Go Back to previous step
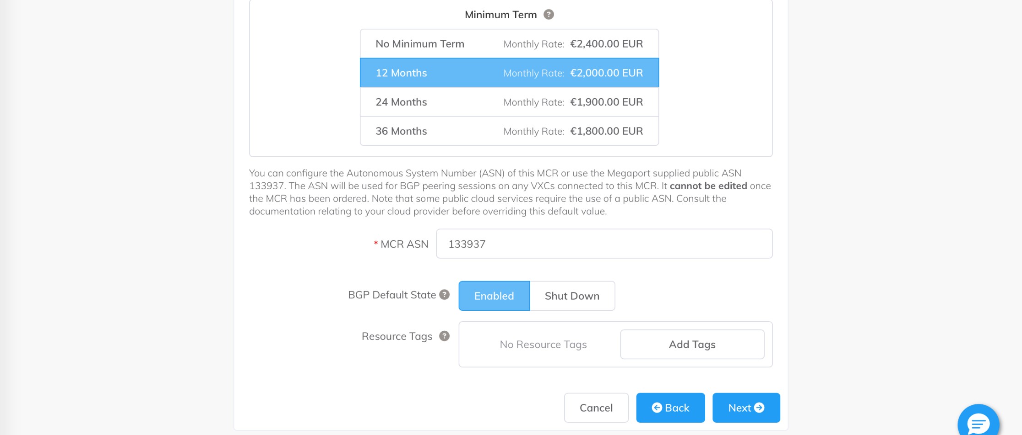Viewport: 1022px width, 435px height. coord(670,408)
